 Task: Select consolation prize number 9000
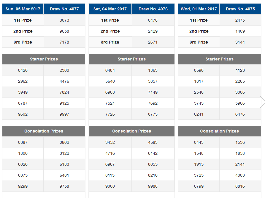(x=110, y=186)
